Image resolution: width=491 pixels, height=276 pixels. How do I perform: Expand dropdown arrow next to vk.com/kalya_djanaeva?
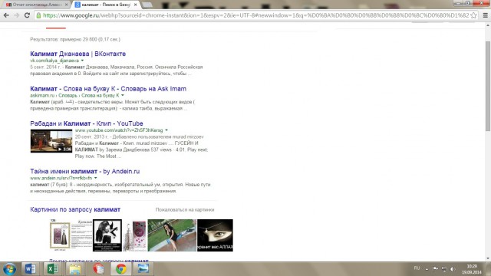[82, 61]
